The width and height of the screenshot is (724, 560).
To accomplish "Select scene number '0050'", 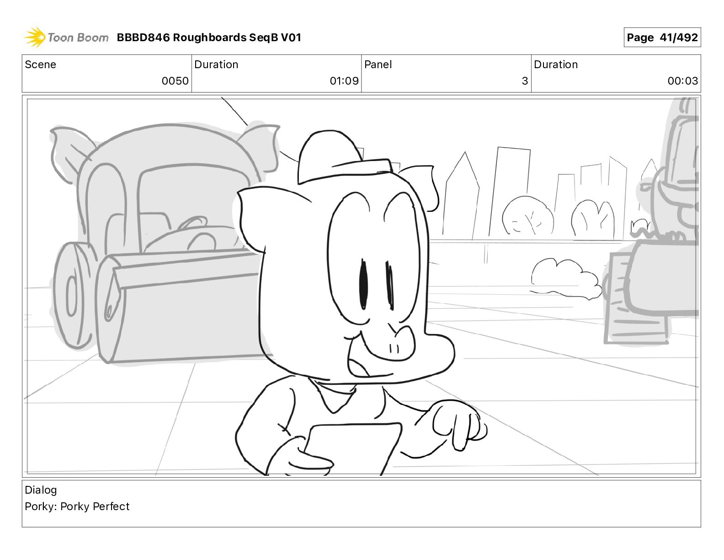I will 175,81.
